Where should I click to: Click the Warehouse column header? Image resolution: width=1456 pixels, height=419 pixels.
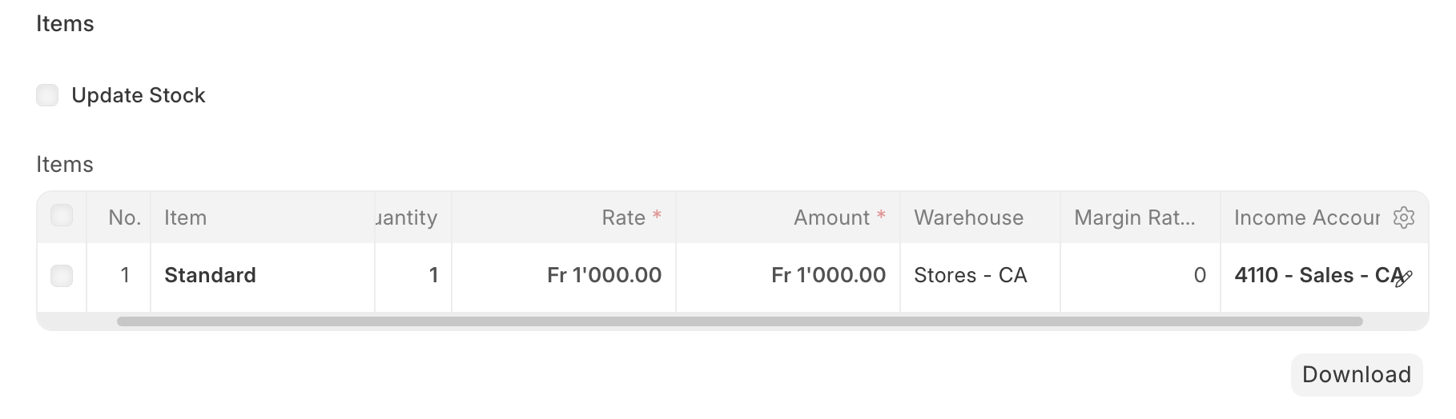tap(969, 217)
